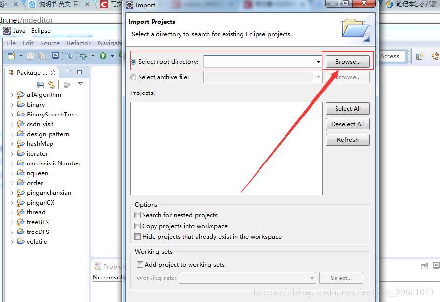
Task: Check 'Hide projects that already exist in the workspace'
Action: click(x=137, y=237)
